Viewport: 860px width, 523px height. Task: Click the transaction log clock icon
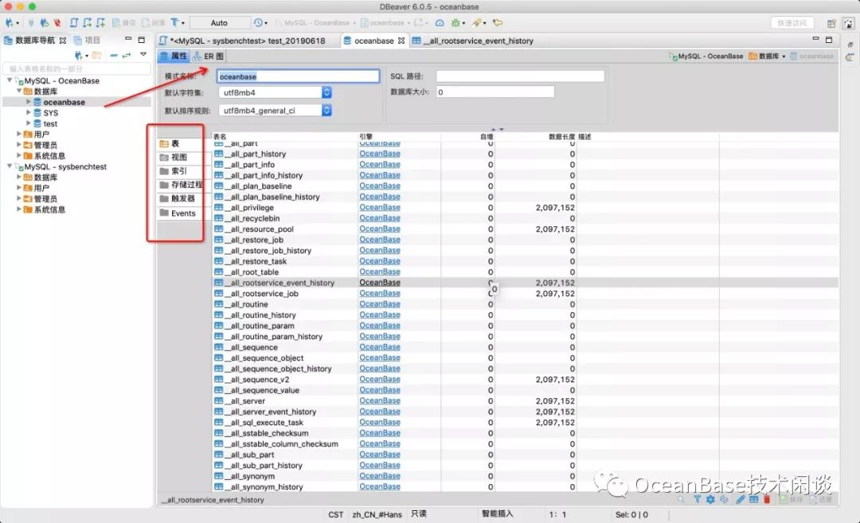259,23
